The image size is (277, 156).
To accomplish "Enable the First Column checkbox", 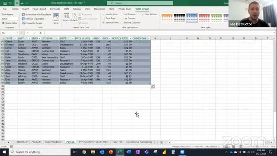I will 122,14.
